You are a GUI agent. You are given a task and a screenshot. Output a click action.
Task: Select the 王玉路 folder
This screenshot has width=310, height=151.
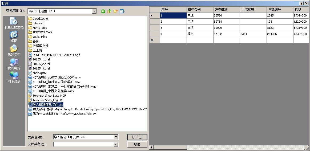coord(35,50)
